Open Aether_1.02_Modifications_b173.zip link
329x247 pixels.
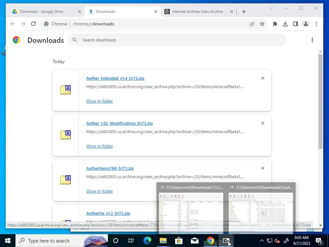(x=120, y=123)
